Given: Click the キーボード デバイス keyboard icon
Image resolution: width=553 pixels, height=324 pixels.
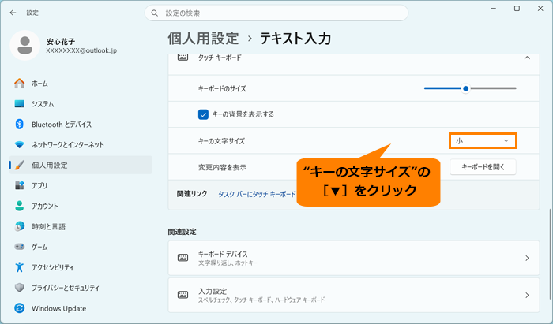Looking at the screenshot, I should point(182,258).
